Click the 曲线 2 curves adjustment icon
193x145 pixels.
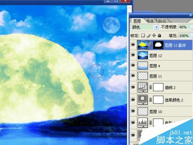click(142, 87)
